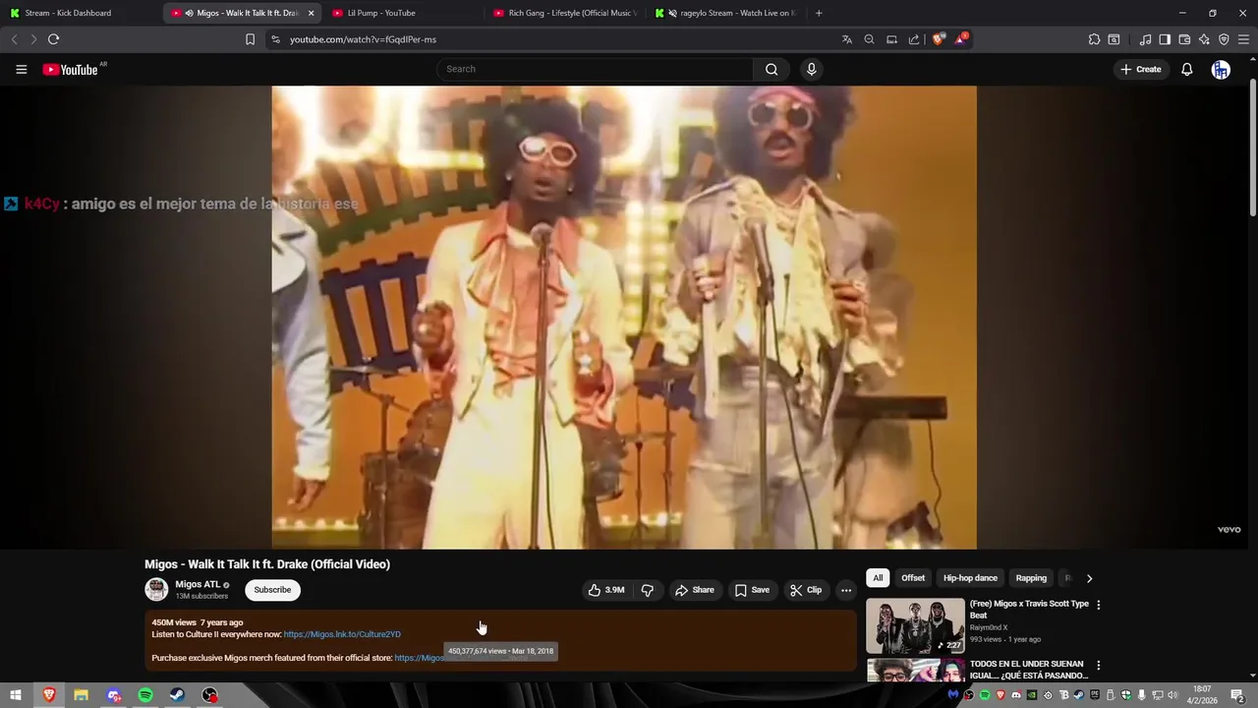This screenshot has width=1258, height=708.
Task: Click the zoom magnifier in address bar
Action: tap(869, 39)
